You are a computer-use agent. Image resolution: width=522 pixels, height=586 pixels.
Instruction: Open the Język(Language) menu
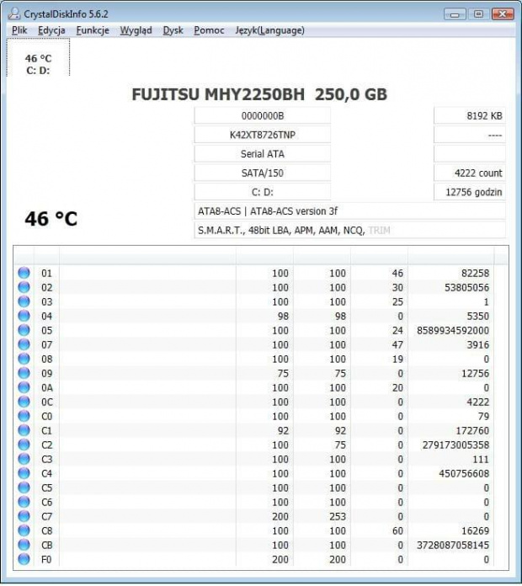tap(269, 30)
